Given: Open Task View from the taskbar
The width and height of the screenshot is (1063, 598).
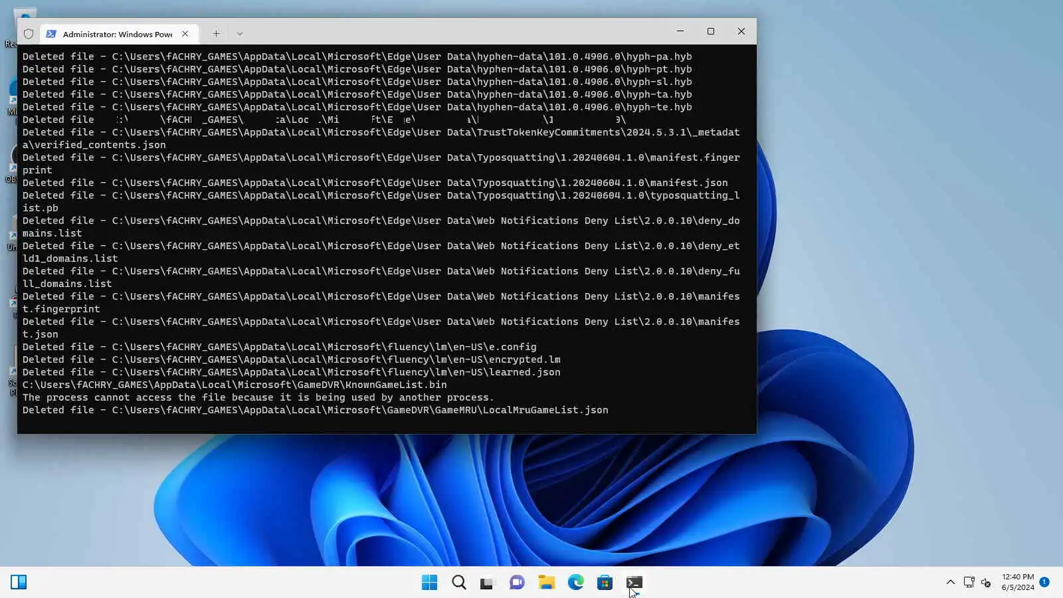Looking at the screenshot, I should (x=488, y=583).
